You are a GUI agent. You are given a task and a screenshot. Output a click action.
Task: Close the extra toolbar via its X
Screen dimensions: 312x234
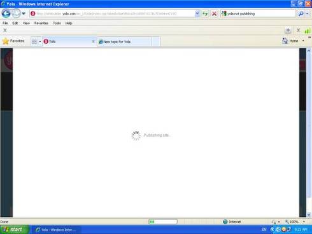(5, 30)
